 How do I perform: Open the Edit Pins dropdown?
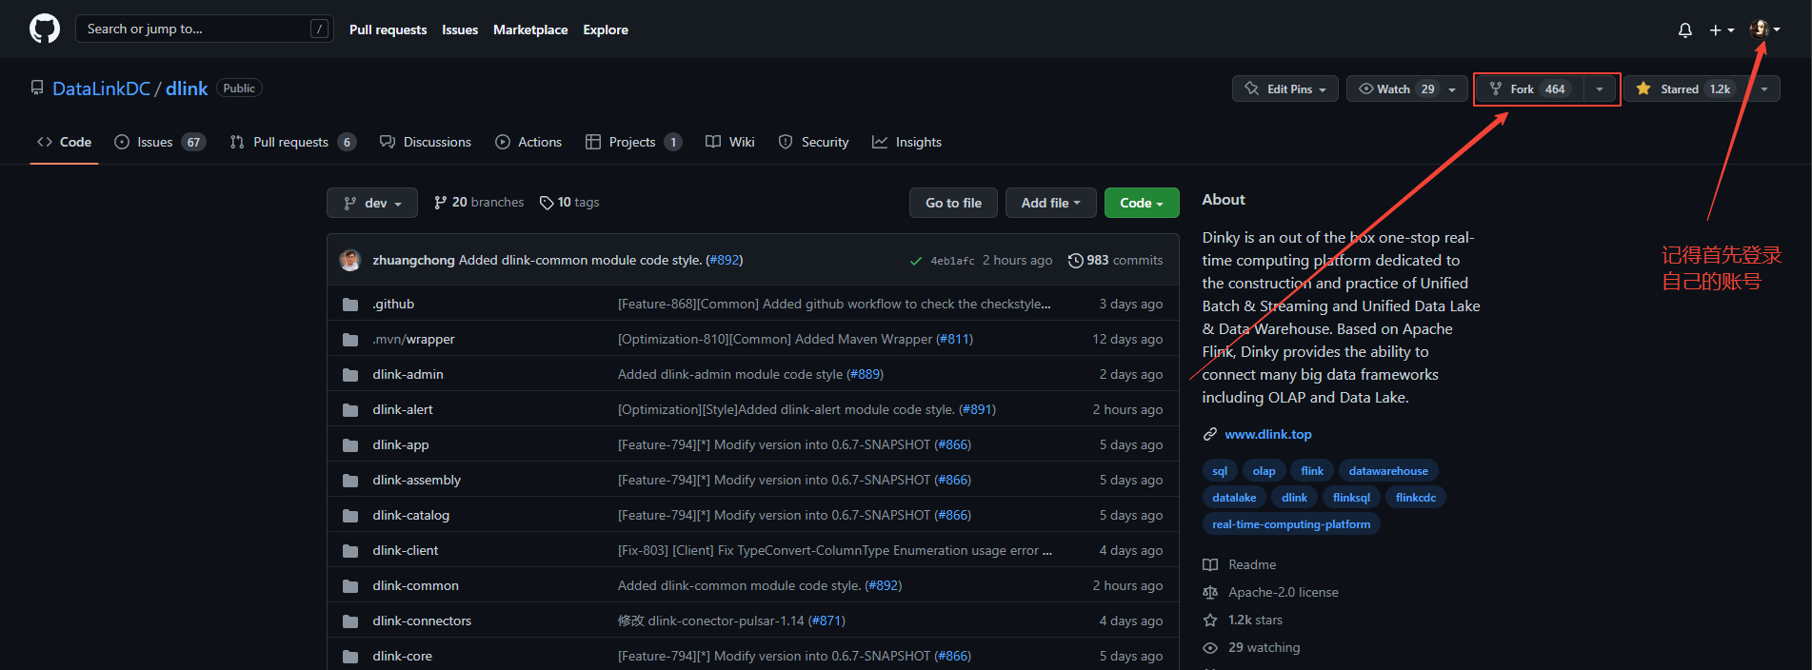pos(1284,89)
